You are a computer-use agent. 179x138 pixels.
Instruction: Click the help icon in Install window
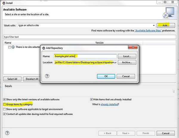click(x=7, y=133)
